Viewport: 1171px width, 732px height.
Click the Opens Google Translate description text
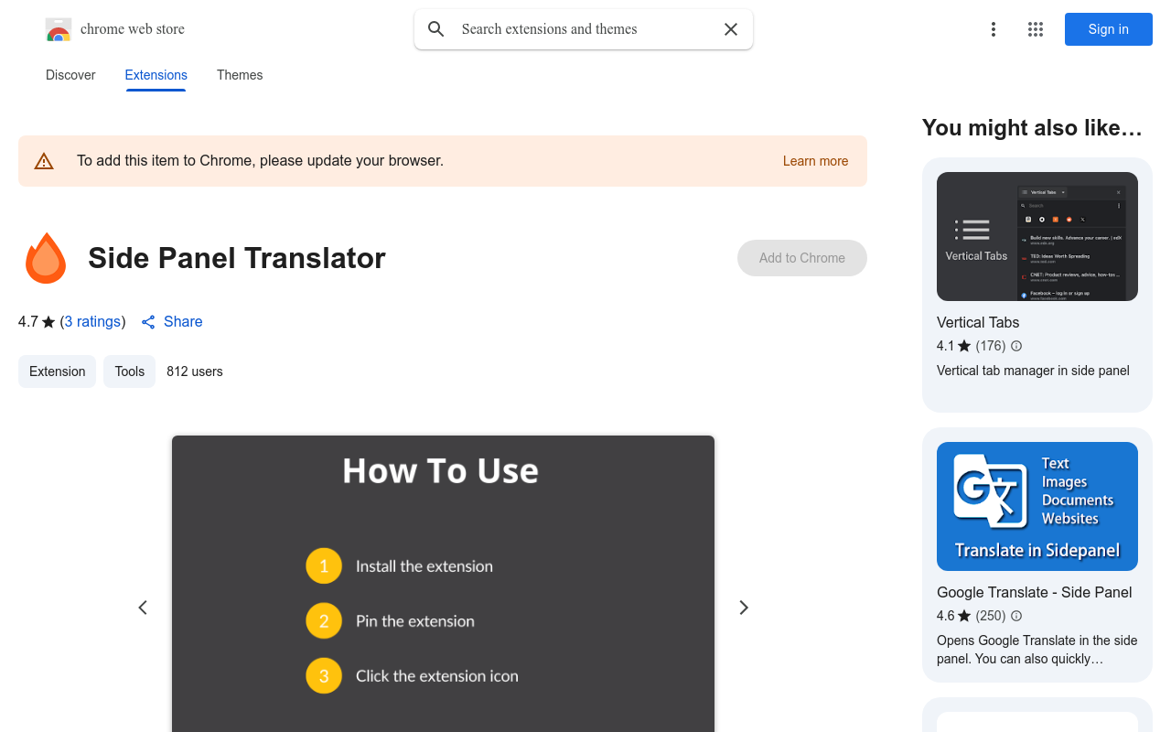tap(1037, 650)
